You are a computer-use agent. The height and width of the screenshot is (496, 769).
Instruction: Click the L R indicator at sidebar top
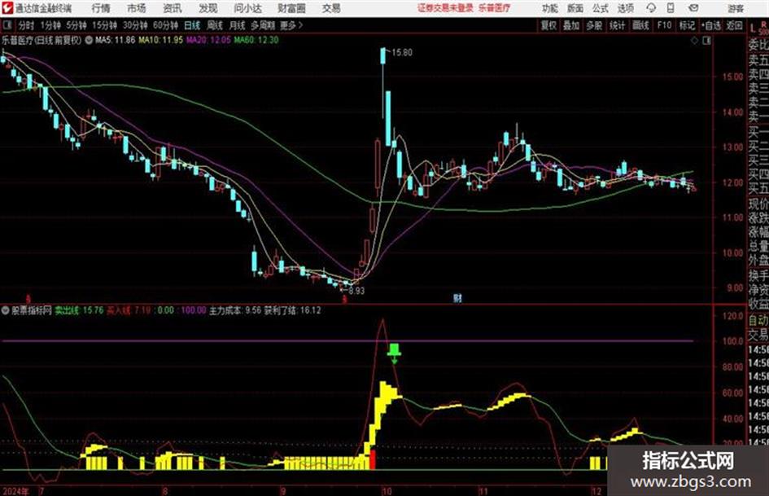tap(758, 28)
